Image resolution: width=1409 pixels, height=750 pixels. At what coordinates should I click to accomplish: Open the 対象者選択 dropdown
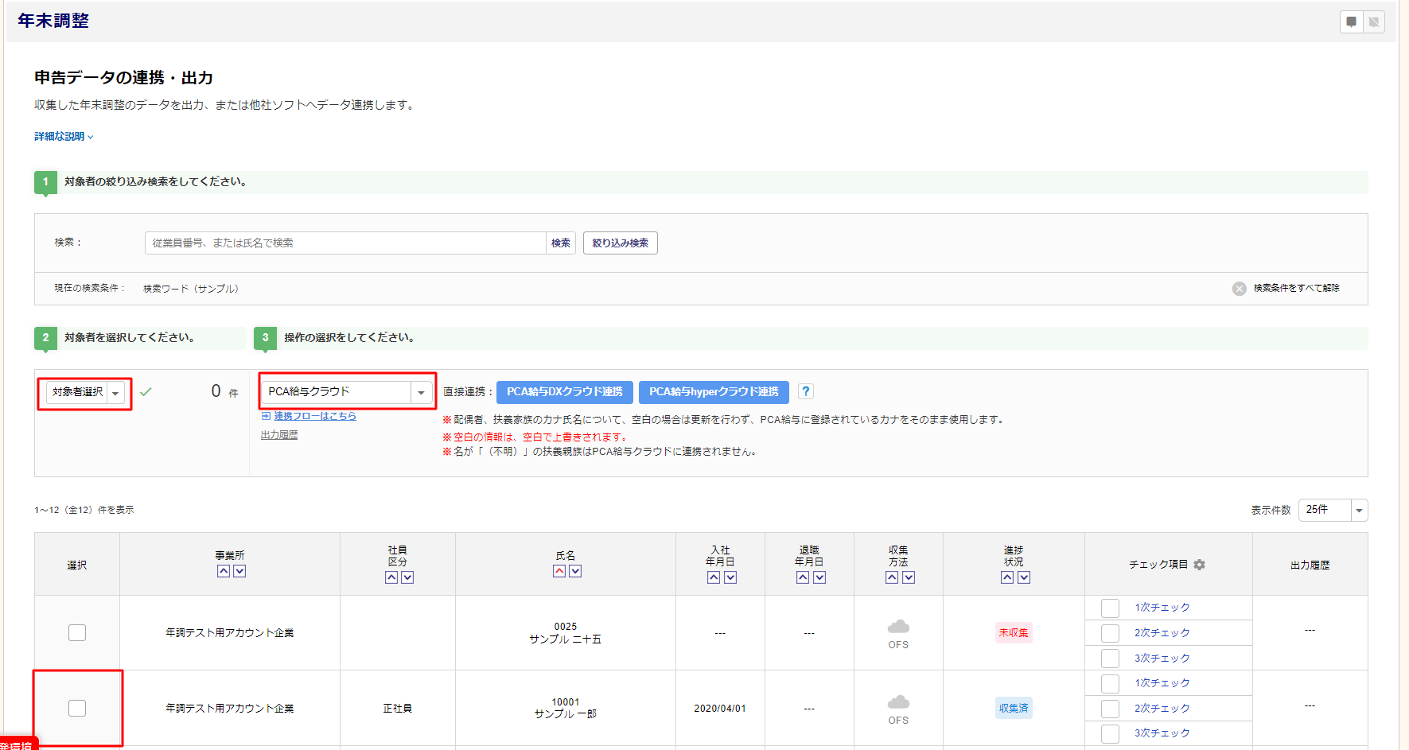point(86,392)
